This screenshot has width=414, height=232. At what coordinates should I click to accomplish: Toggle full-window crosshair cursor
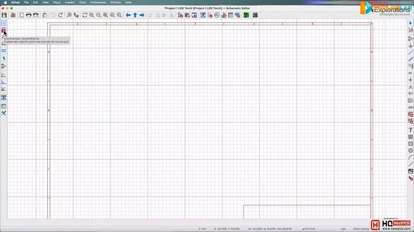point(3,58)
